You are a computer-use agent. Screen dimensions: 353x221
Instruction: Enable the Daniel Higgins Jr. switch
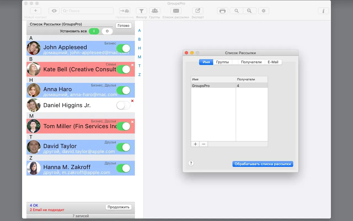point(123,105)
